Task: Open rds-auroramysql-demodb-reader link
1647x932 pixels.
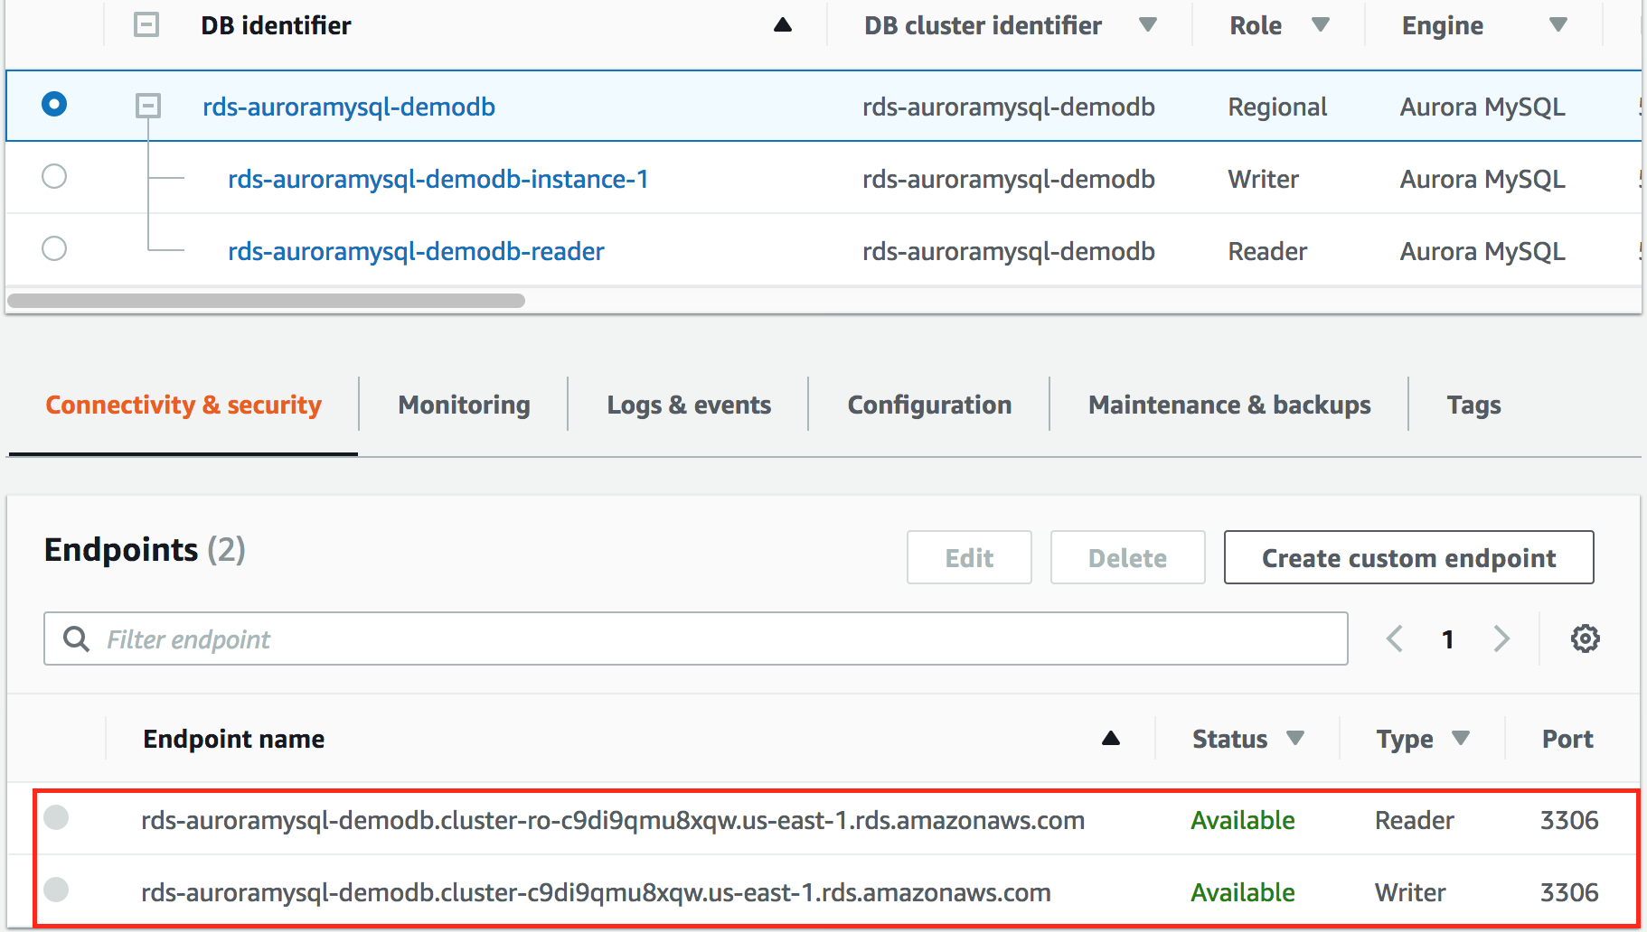Action: (416, 251)
